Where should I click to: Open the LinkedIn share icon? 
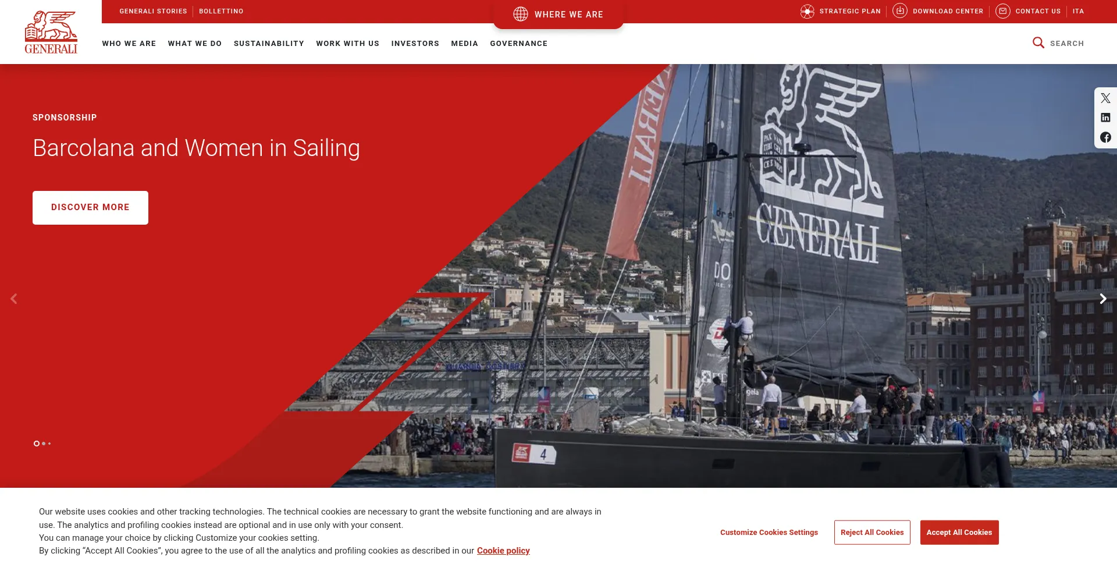pyautogui.click(x=1105, y=118)
